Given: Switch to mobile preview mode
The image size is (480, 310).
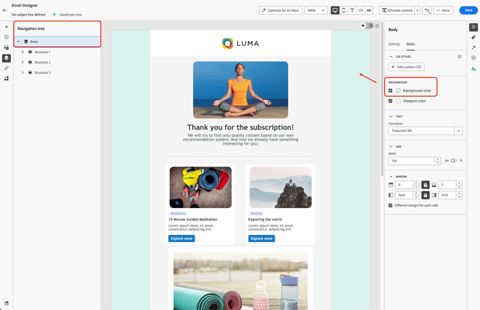Looking at the screenshot, I should (x=344, y=10).
